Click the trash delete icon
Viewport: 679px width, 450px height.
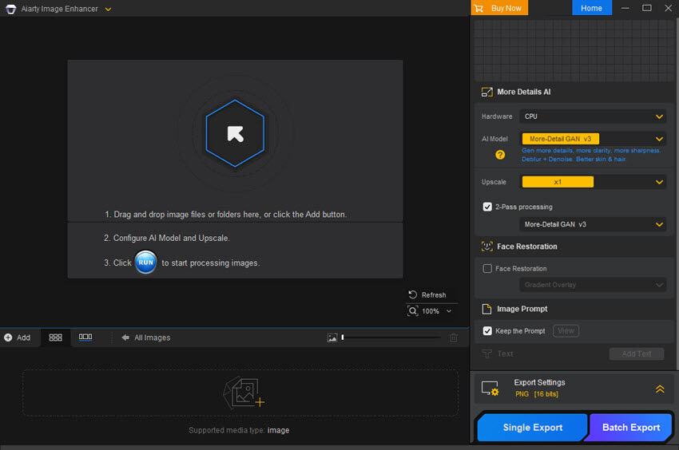(x=454, y=337)
